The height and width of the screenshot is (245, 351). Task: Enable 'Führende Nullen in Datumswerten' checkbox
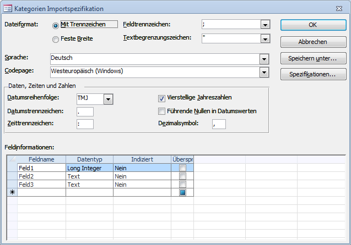point(162,111)
